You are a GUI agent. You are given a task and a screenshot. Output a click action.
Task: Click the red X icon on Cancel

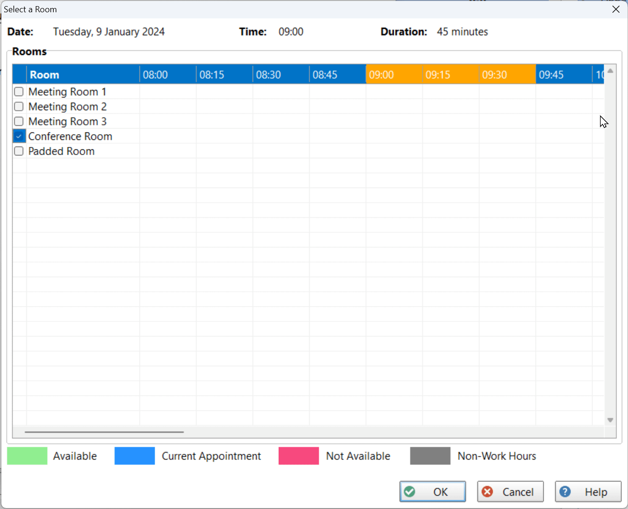click(x=488, y=492)
